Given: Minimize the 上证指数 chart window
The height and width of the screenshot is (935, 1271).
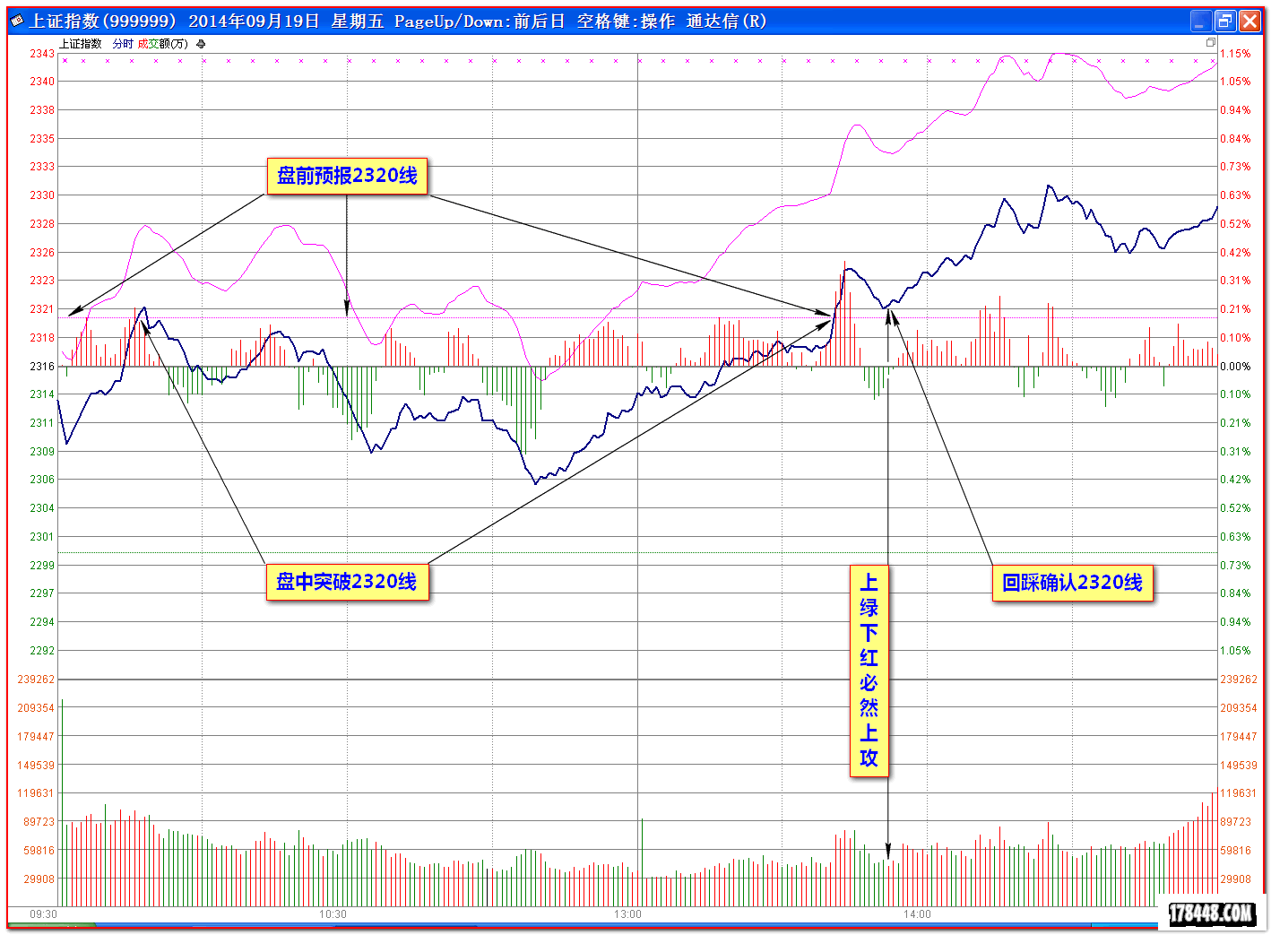Looking at the screenshot, I should coord(1201,21).
